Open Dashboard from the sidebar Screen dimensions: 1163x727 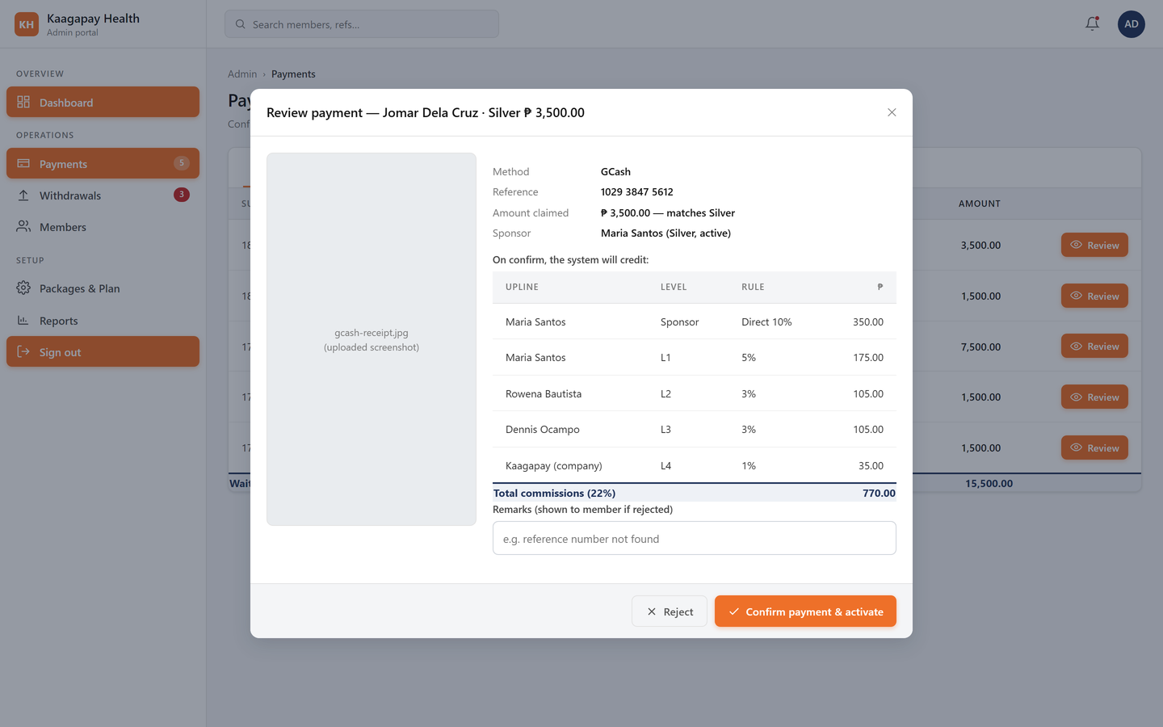(103, 102)
